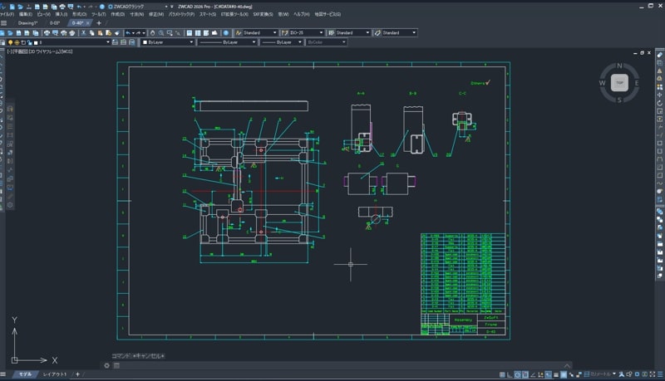Click the undo arrow in the main toolbar
665x381 pixels.
click(130, 32)
